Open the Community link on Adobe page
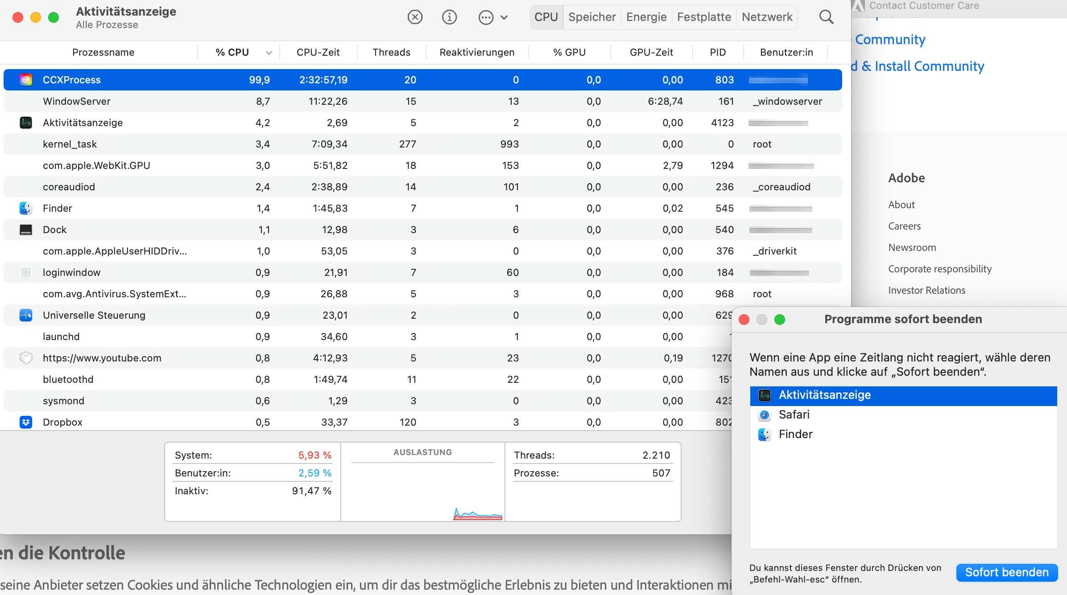1067x595 pixels. pos(890,40)
